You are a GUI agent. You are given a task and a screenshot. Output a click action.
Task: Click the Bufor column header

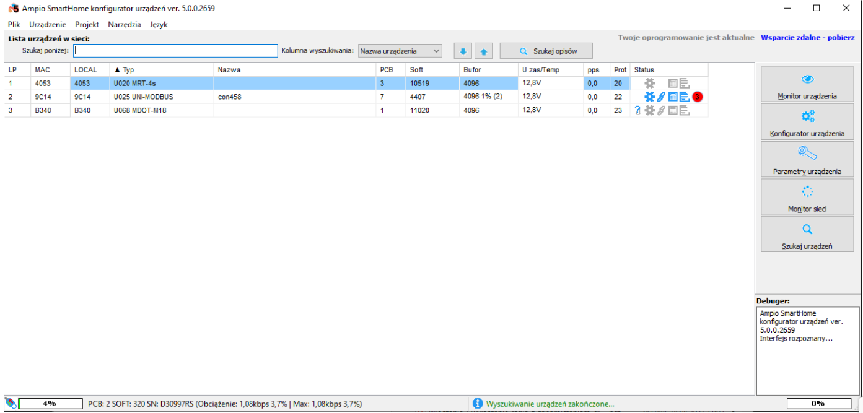coord(489,70)
